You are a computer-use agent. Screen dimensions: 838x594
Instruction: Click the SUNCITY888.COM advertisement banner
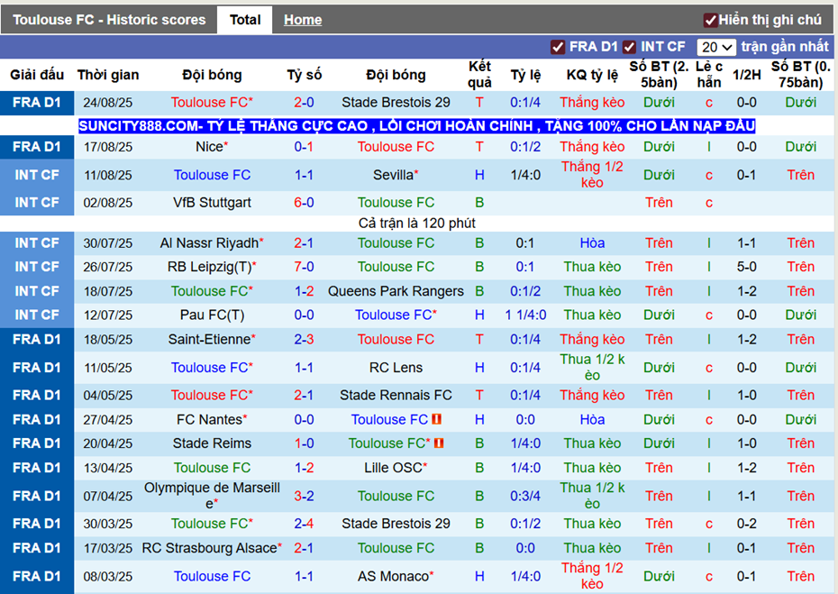pos(416,125)
